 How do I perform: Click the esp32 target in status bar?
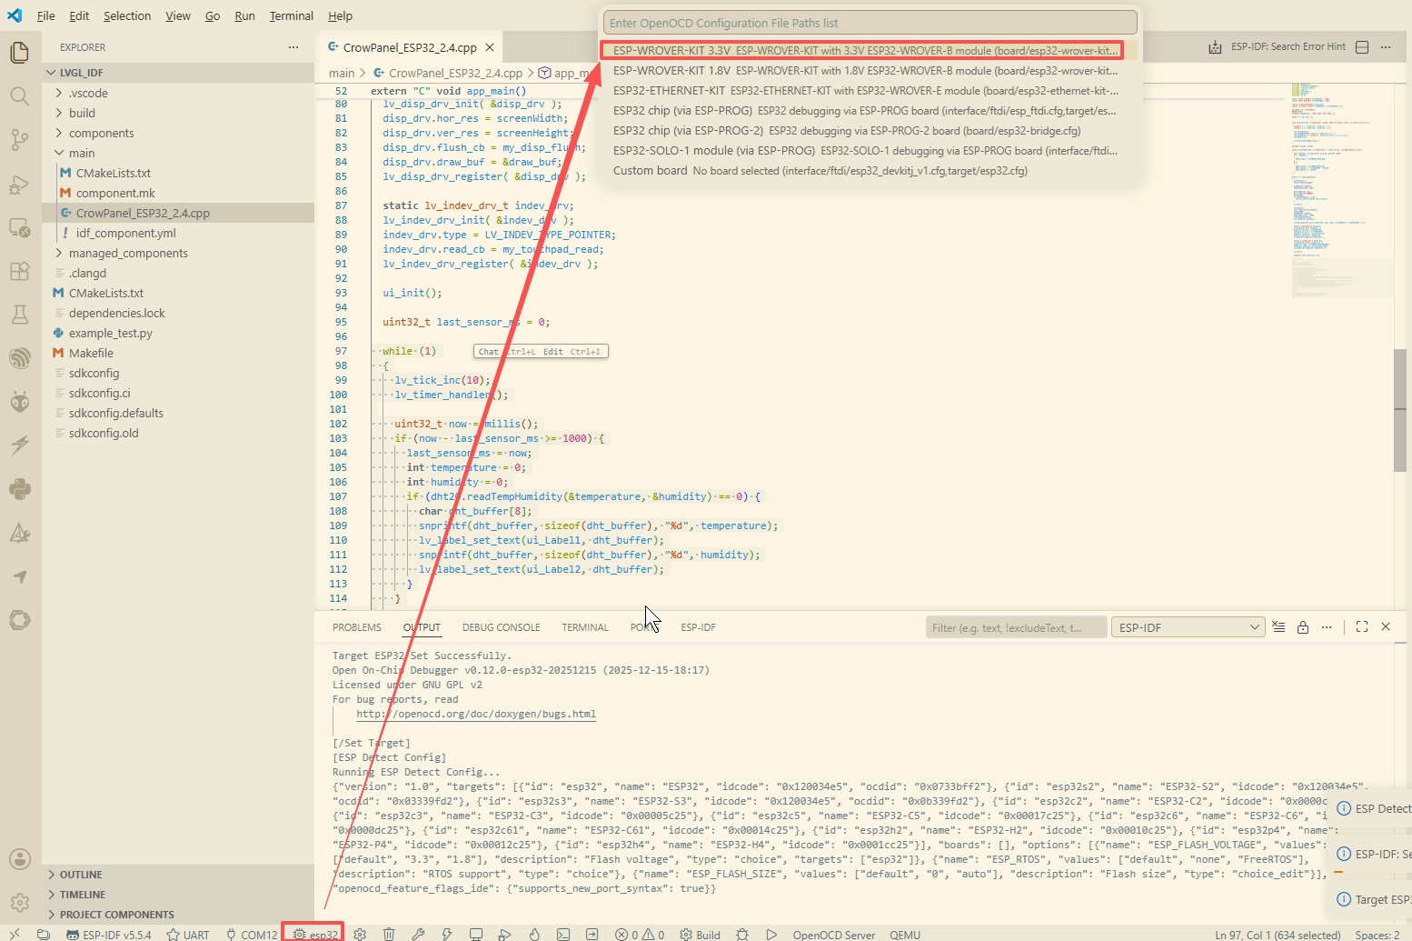coord(314,934)
